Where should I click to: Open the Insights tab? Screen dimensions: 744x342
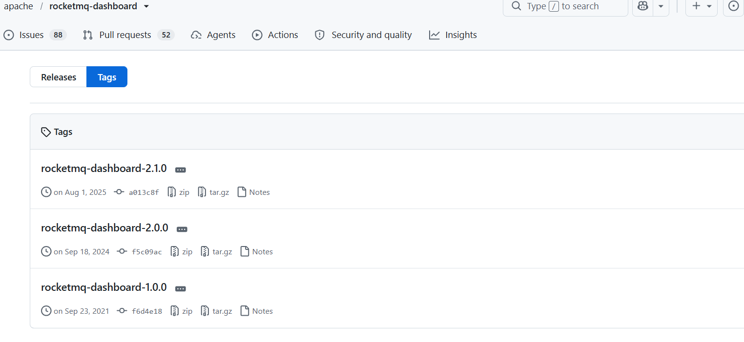point(453,35)
